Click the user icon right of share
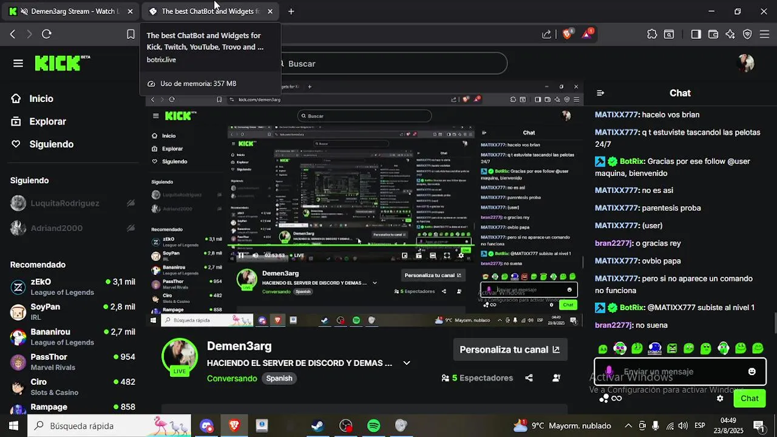Viewport: 777px width, 437px height. pyautogui.click(x=557, y=378)
